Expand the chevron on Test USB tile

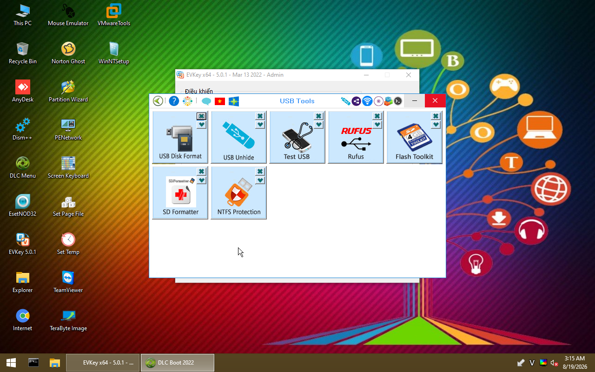coord(318,125)
